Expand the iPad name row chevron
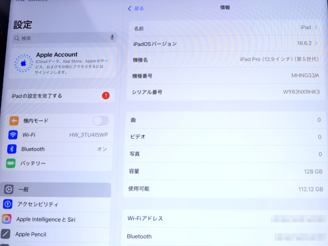This screenshot has height=246, width=328. click(316, 27)
